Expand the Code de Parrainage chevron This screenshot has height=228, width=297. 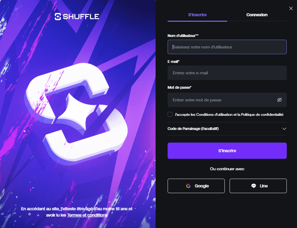coord(284,129)
